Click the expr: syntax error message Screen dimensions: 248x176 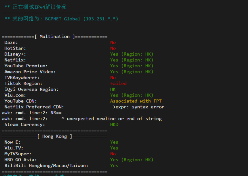pos(137,107)
